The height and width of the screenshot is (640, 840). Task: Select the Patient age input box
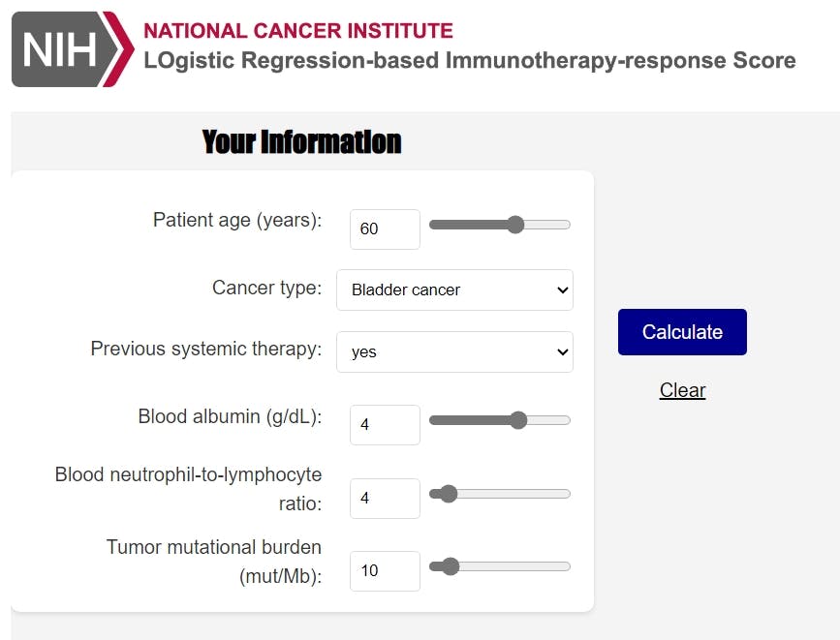[x=384, y=229]
